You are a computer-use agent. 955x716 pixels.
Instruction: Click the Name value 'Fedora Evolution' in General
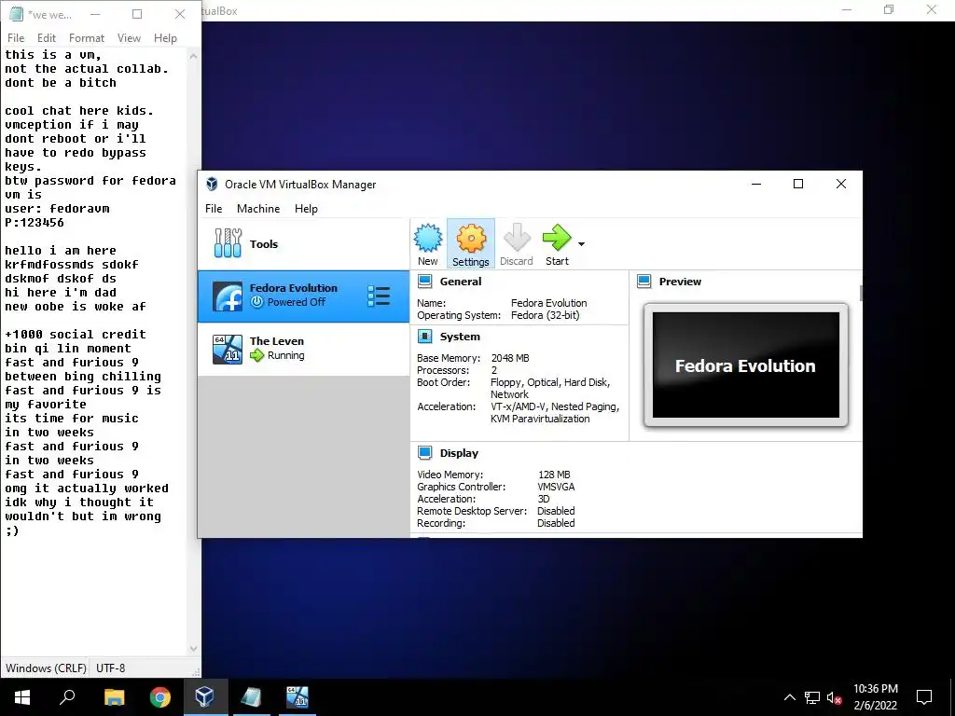548,303
